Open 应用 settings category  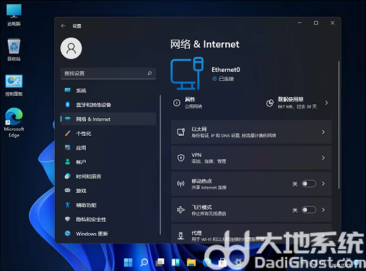[108, 148]
